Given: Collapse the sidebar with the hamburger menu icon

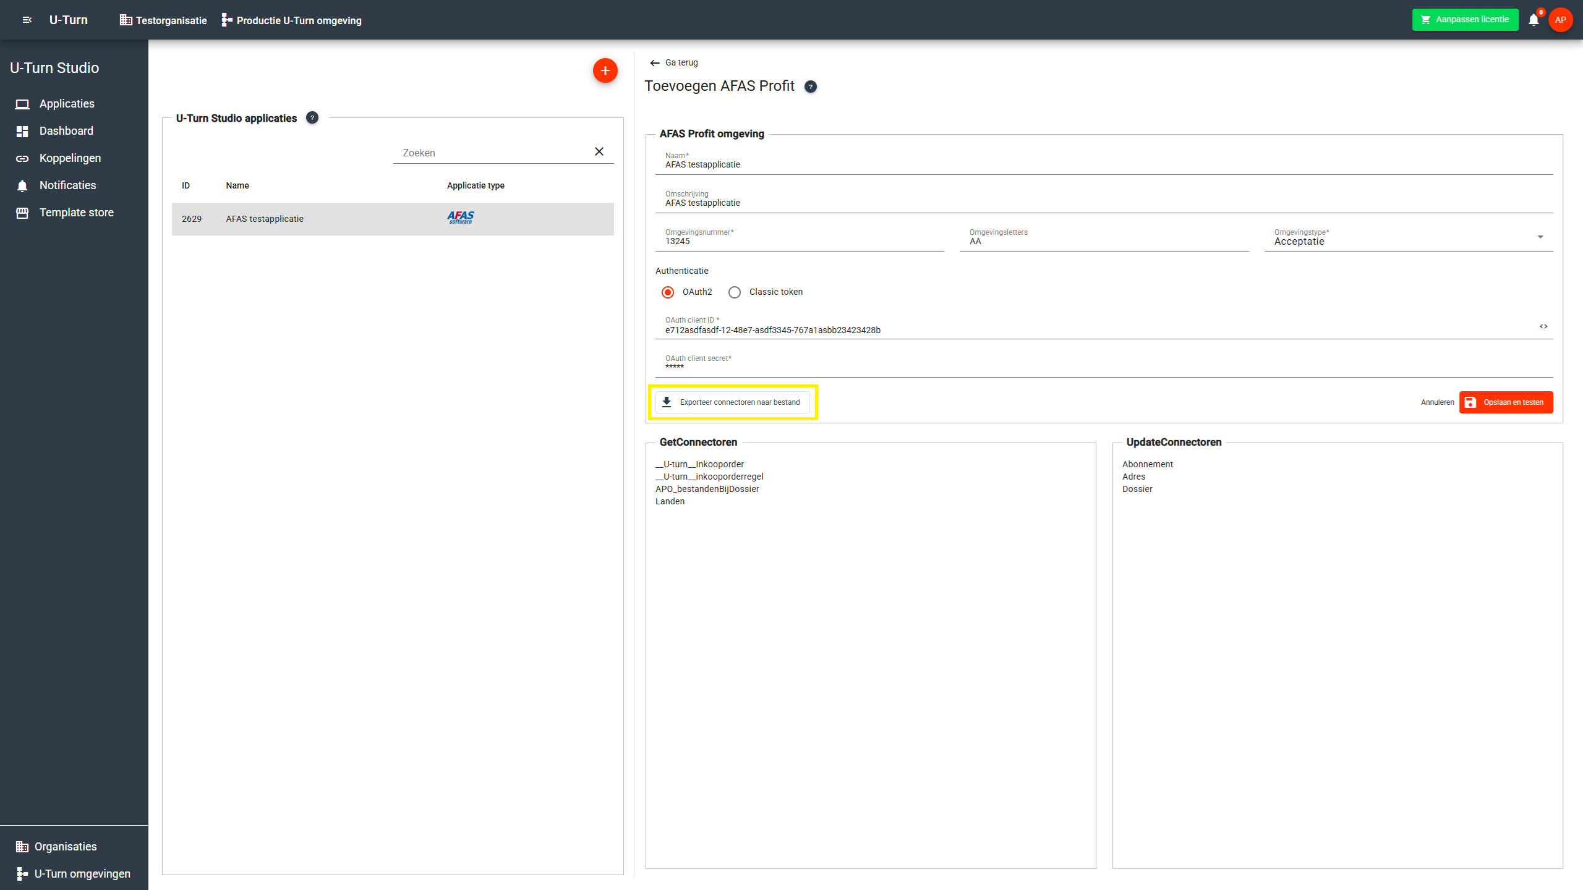Looking at the screenshot, I should point(27,20).
